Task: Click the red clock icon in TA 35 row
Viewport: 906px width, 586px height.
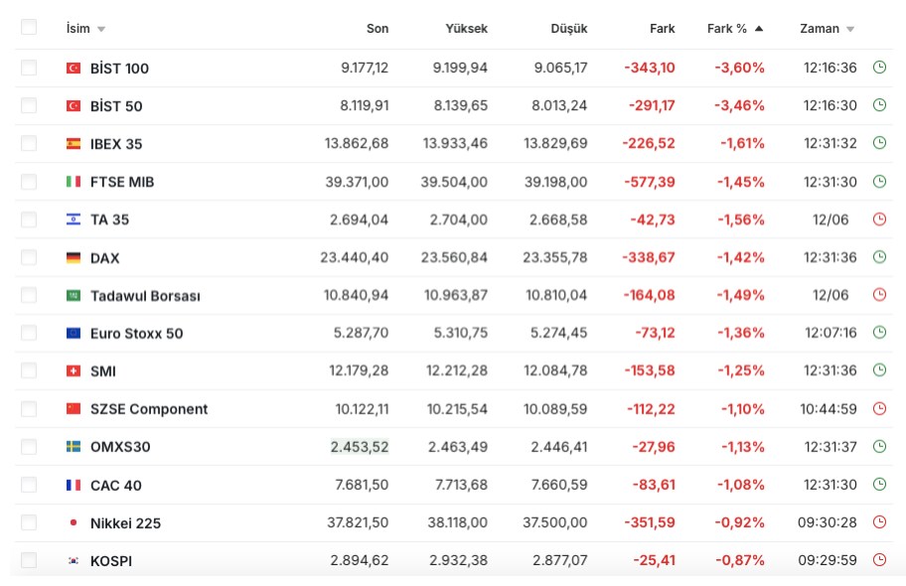Action: [x=879, y=220]
